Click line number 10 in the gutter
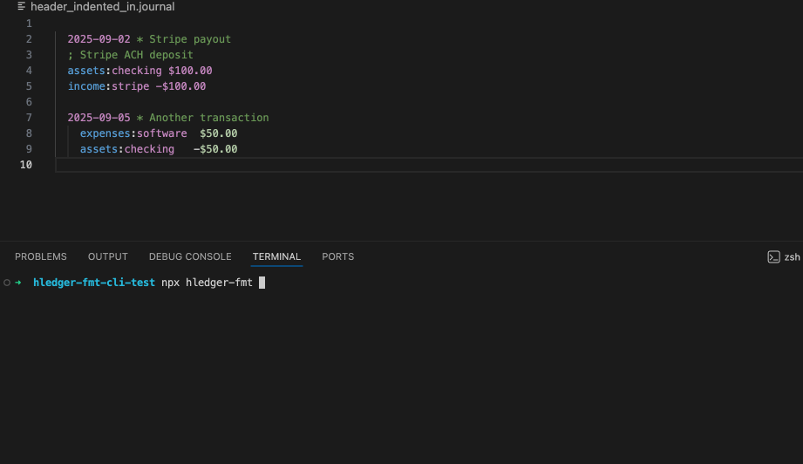803x464 pixels. pyautogui.click(x=26, y=165)
